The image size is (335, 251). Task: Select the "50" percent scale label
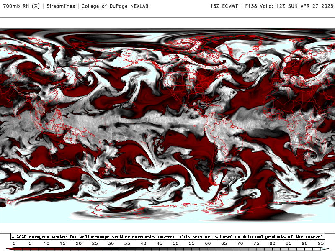[x=175, y=243]
